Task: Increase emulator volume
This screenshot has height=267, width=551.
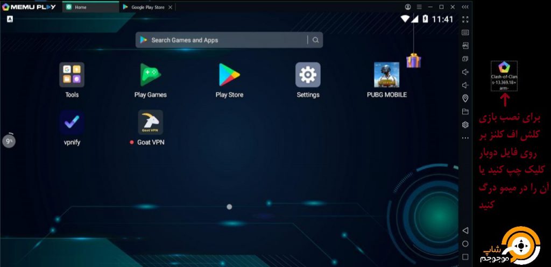Action: [465, 72]
